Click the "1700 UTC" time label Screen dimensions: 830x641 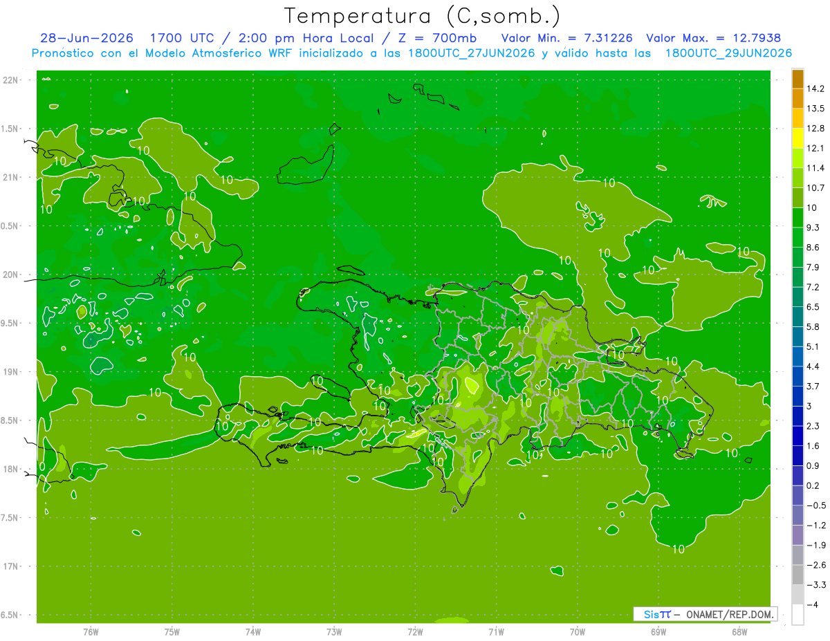click(182, 38)
